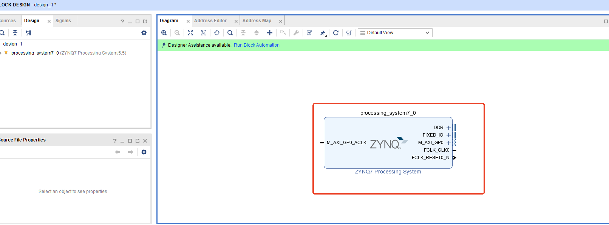Close the Address Editor tab
The height and width of the screenshot is (225, 609).
pos(236,21)
